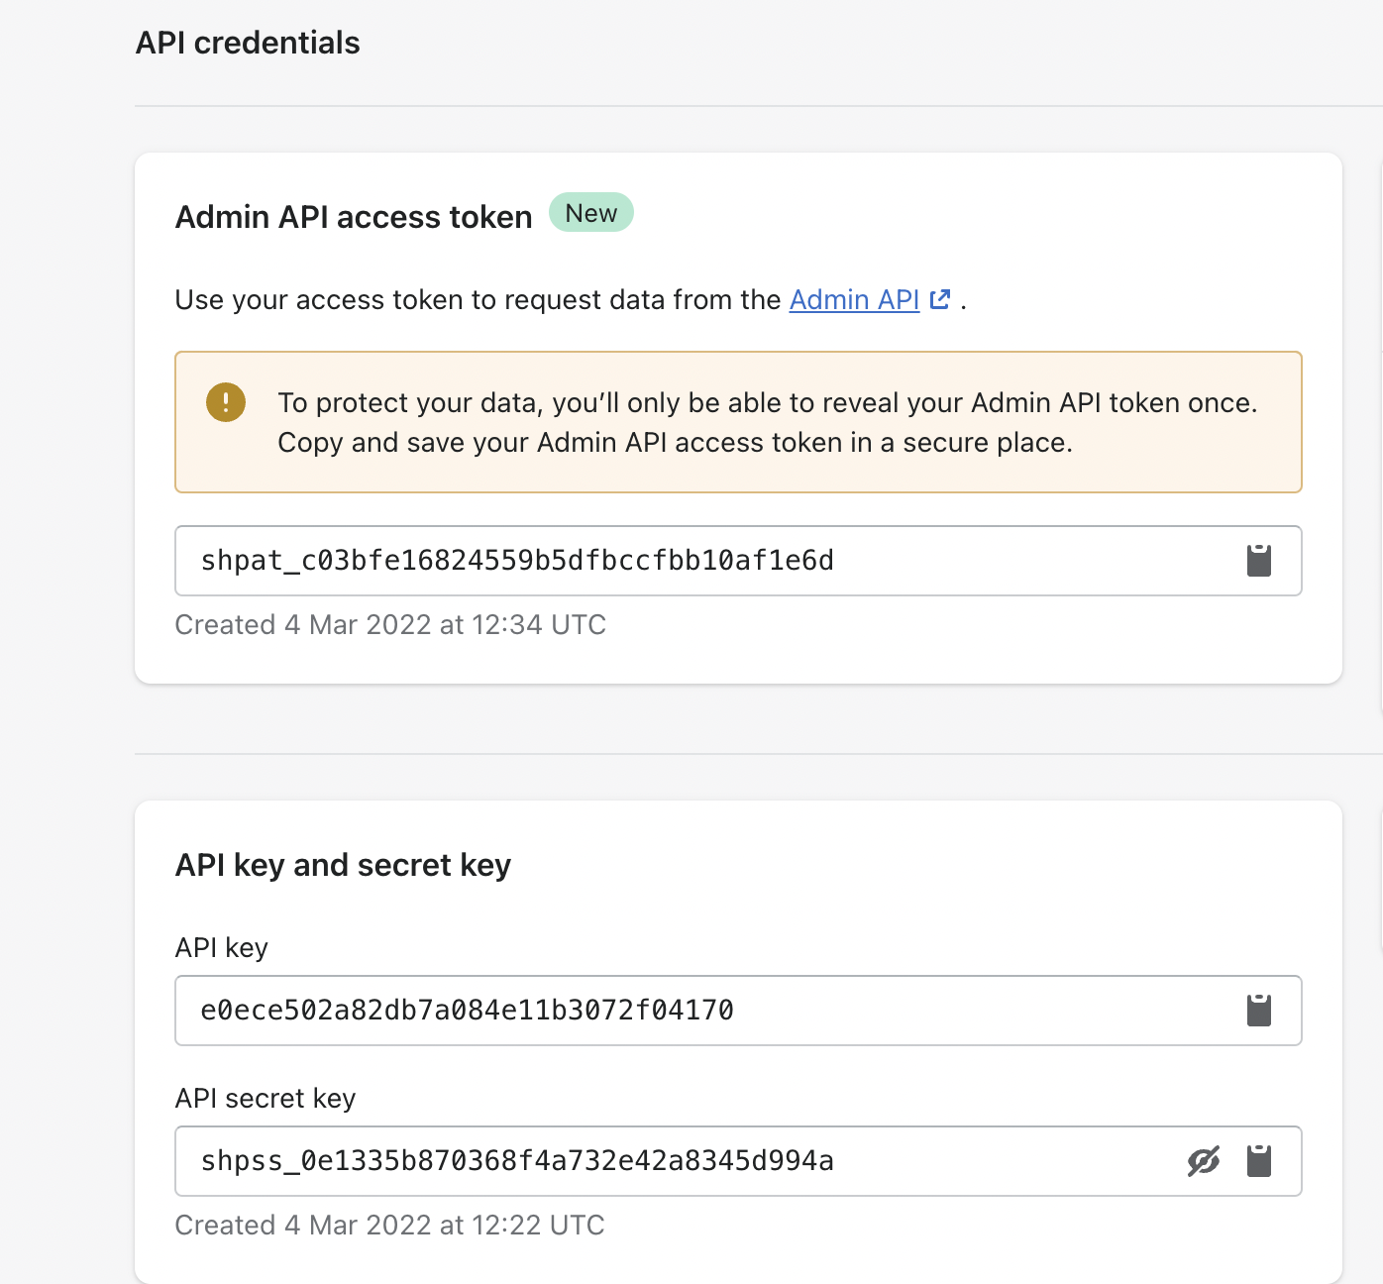Select the Admin API access token field
The image size is (1383, 1284).
pyautogui.click(x=738, y=561)
